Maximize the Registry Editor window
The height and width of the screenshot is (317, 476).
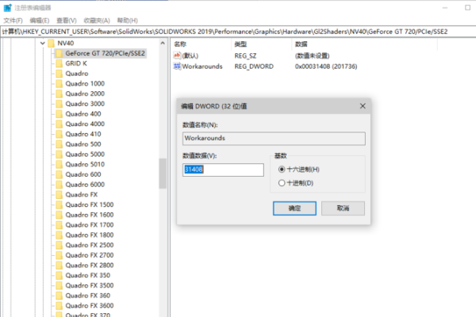pyautogui.click(x=467, y=8)
